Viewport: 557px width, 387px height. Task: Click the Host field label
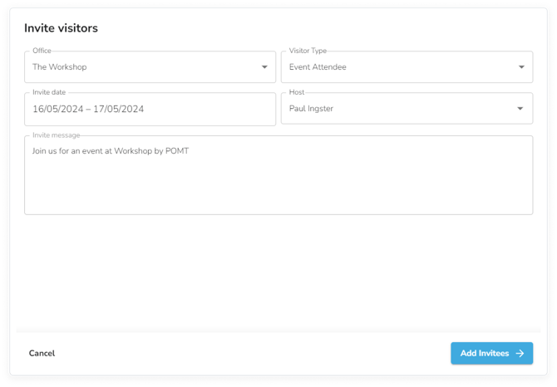[297, 92]
